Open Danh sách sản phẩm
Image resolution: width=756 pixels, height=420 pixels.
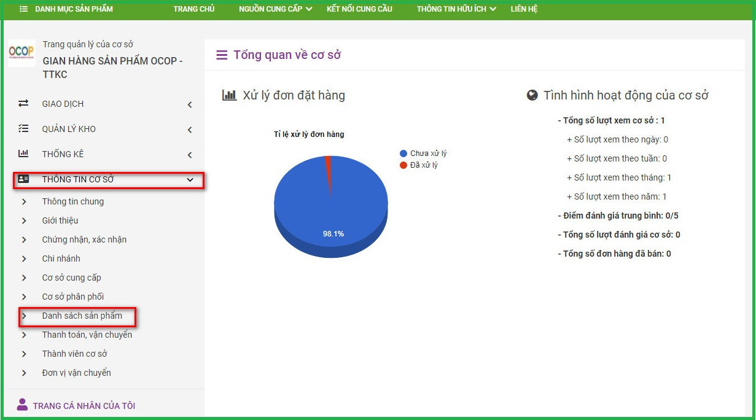[x=82, y=316]
